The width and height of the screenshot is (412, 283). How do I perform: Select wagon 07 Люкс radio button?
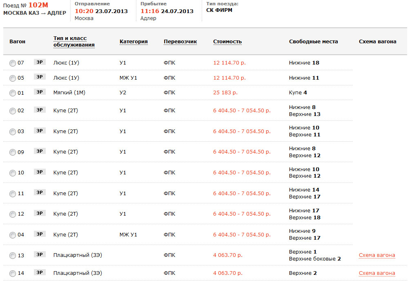13,63
